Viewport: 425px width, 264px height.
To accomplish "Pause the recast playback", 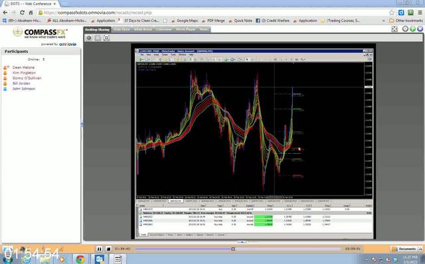I will coord(100,249).
